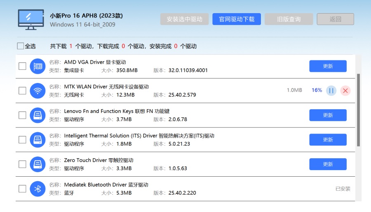The width and height of the screenshot is (371, 212).
Task: Click the Lenovo Fn driver icon
Action: (38, 115)
